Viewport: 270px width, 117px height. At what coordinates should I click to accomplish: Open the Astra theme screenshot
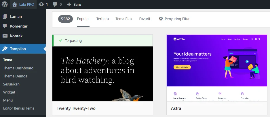(x=217, y=68)
